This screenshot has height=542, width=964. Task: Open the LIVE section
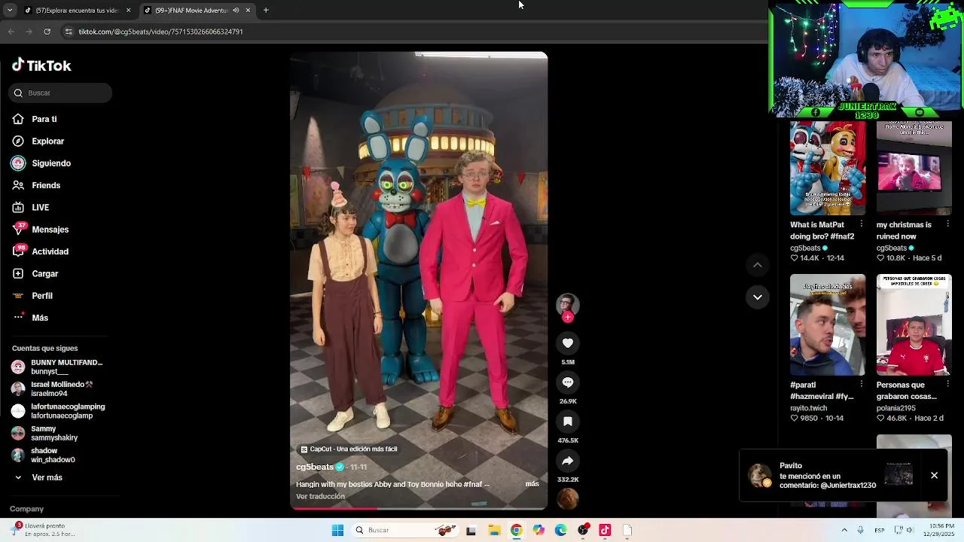40,207
